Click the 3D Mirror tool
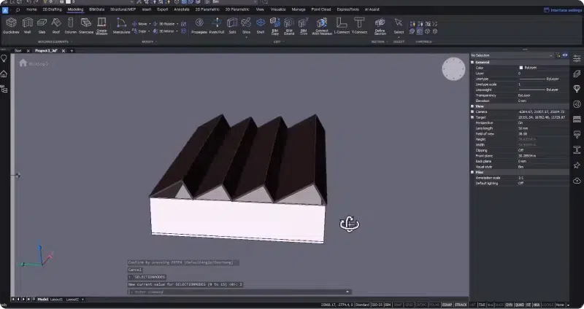The height and width of the screenshot is (309, 584). [164, 31]
